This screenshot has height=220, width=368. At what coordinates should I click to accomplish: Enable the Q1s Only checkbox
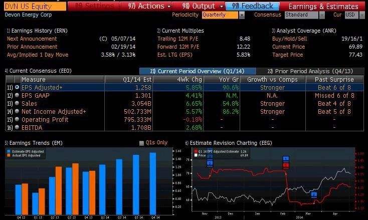tap(141, 143)
